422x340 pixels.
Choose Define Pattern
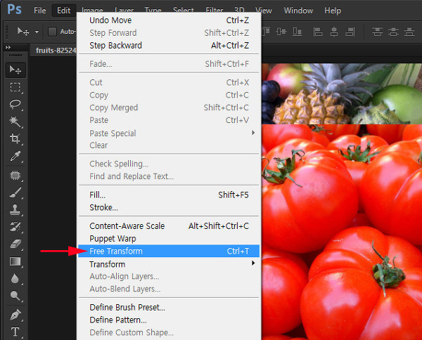(169, 320)
